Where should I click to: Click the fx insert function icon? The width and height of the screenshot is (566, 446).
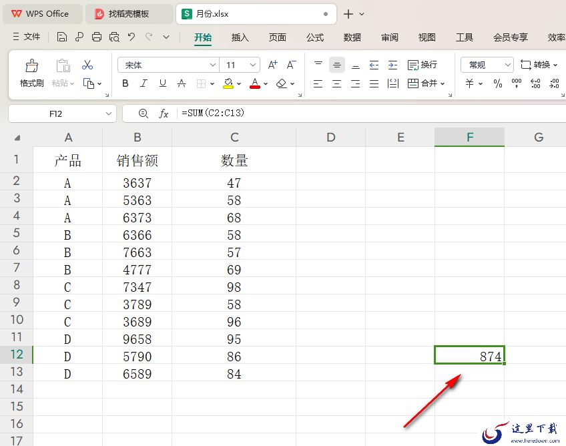tap(164, 114)
